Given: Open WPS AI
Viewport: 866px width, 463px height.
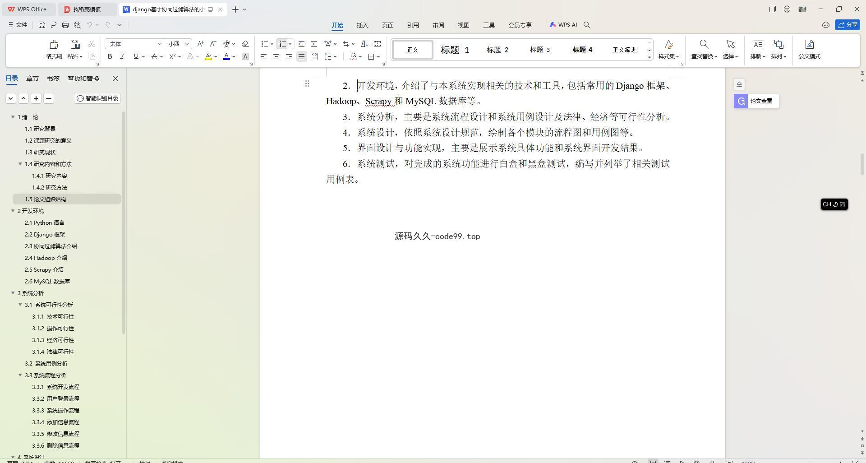Looking at the screenshot, I should coord(563,25).
